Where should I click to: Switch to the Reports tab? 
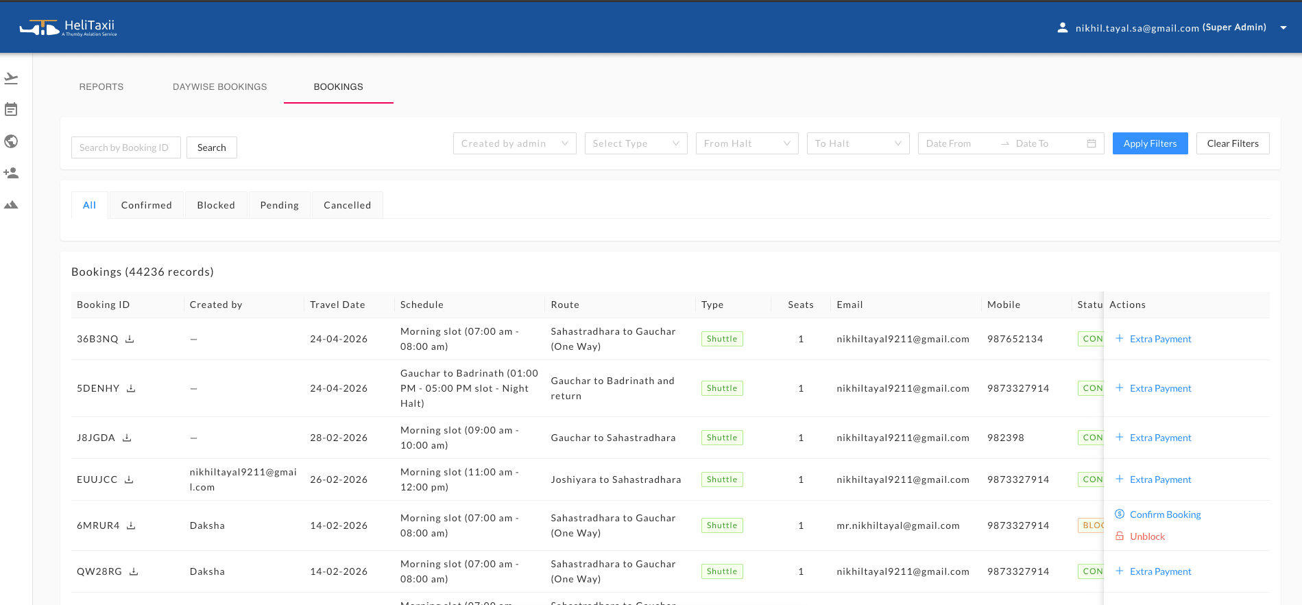pyautogui.click(x=101, y=87)
